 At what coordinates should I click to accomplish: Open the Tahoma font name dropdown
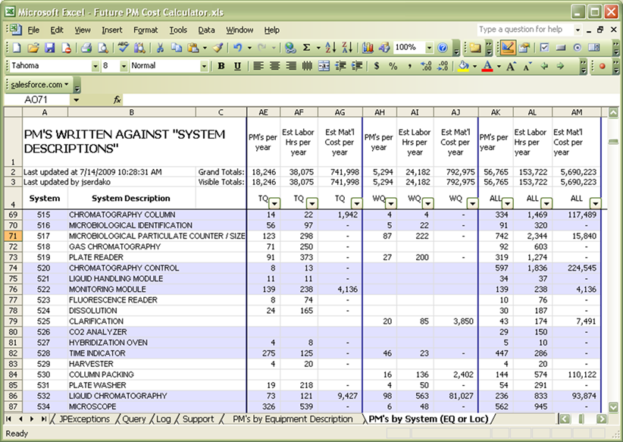tap(95, 66)
